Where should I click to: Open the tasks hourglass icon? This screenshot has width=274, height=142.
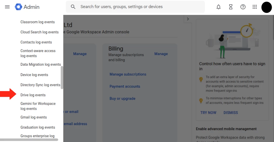(x=231, y=7)
